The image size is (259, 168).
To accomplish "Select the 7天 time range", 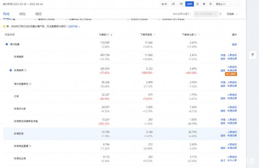I will [x=181, y=4].
